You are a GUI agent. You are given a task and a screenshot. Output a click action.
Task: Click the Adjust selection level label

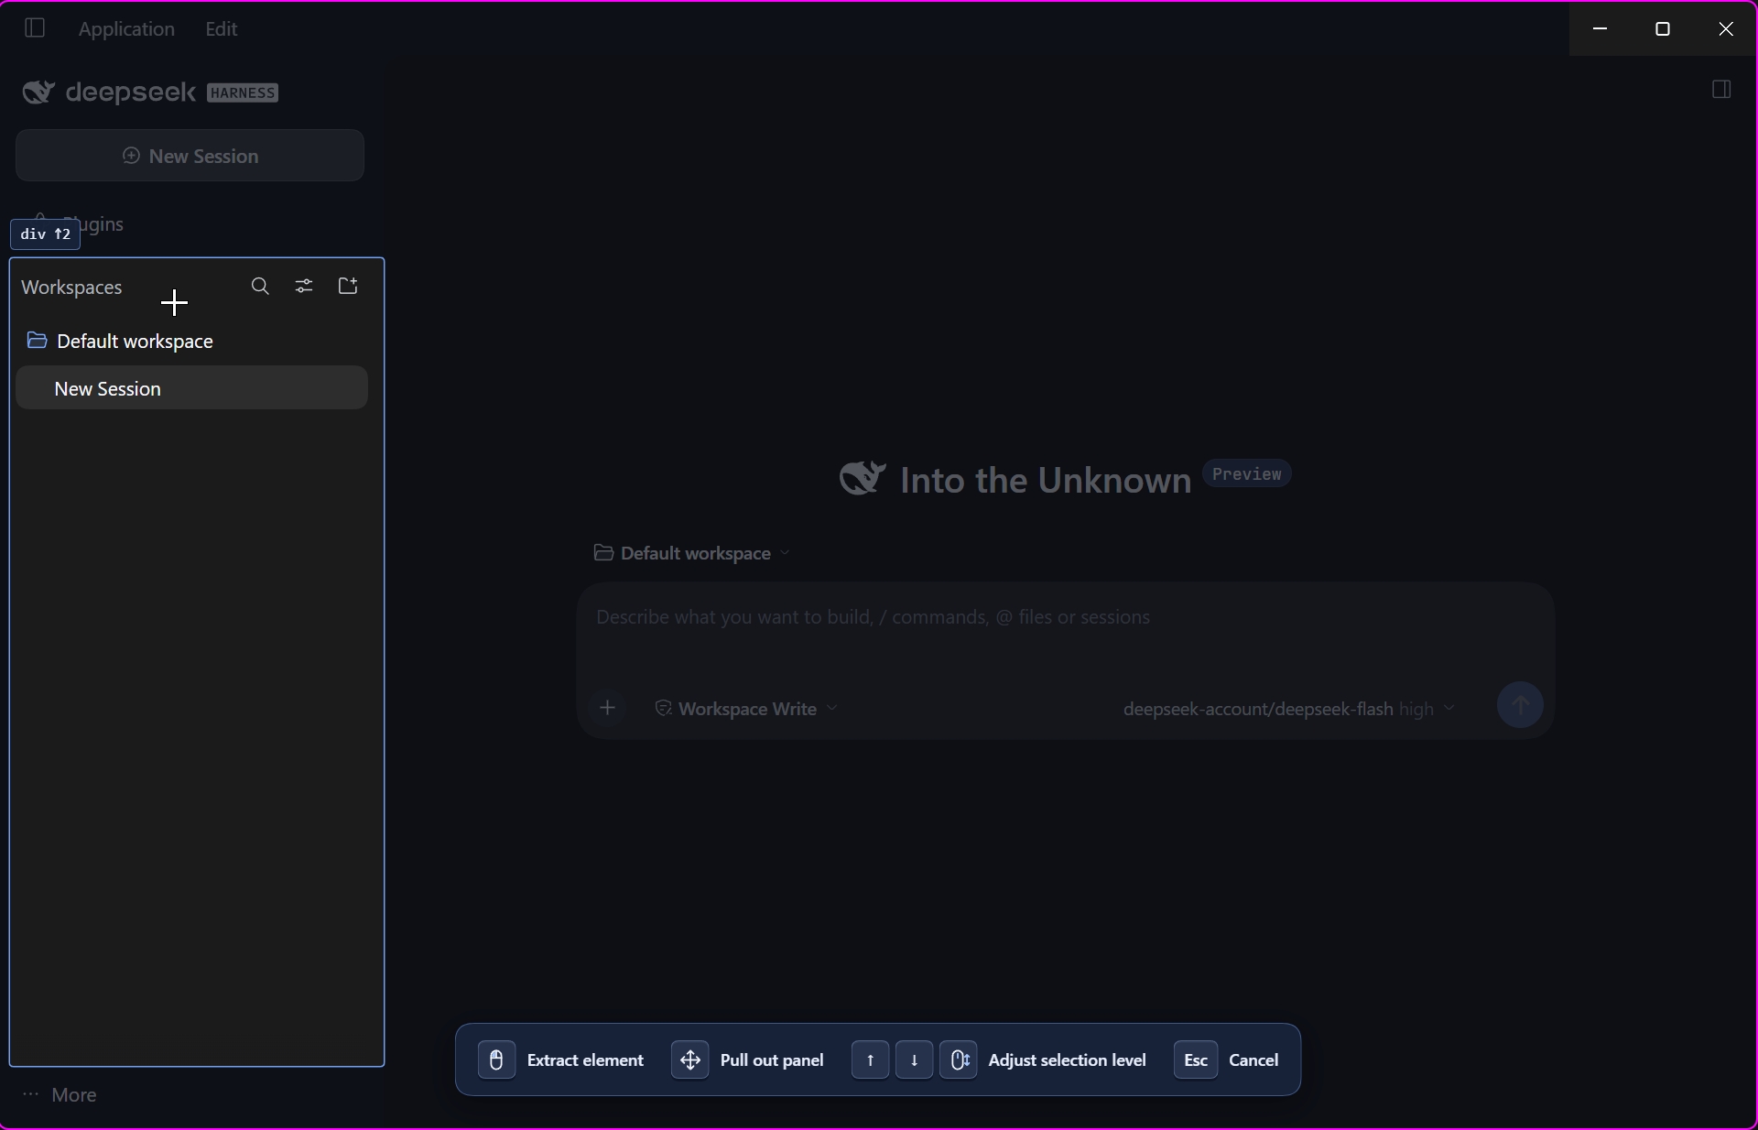pos(1067,1059)
